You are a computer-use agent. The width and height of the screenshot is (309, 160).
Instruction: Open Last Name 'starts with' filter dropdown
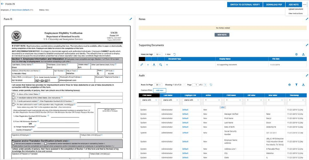[x=170, y=100]
